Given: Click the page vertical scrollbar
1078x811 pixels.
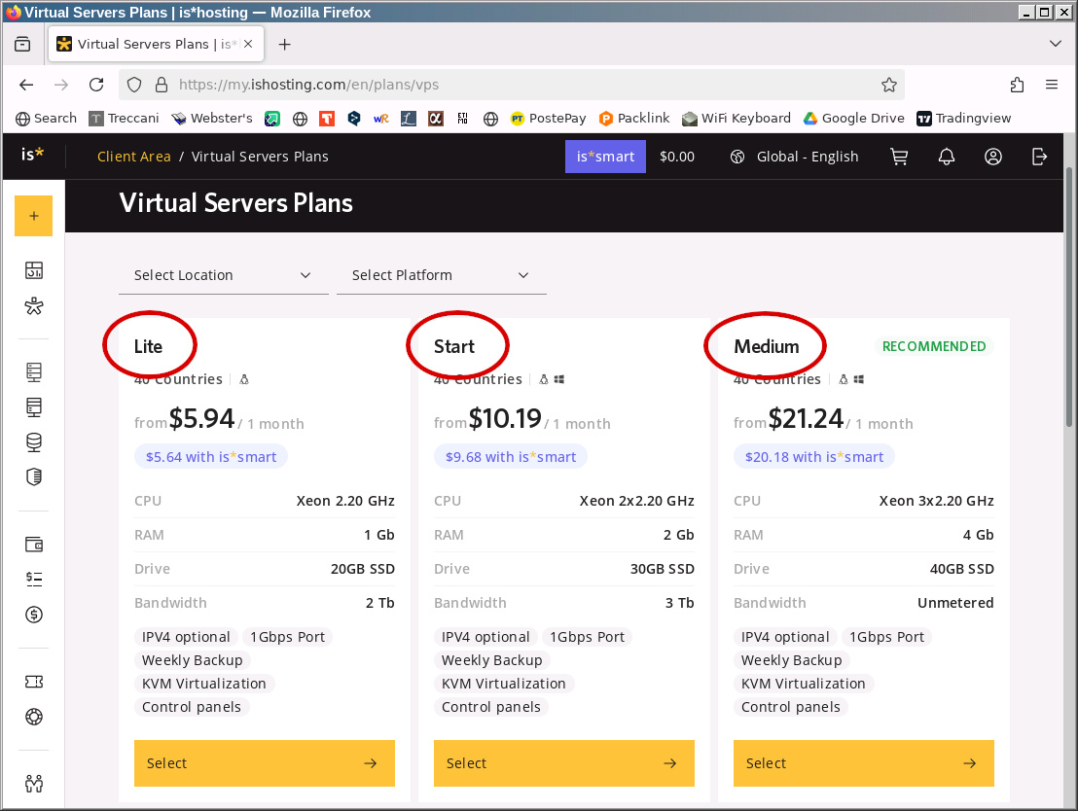Looking at the screenshot, I should pos(1069,296).
